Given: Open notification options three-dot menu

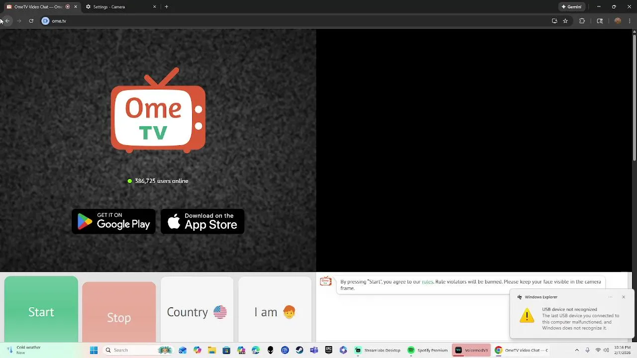Looking at the screenshot, I should point(610,297).
